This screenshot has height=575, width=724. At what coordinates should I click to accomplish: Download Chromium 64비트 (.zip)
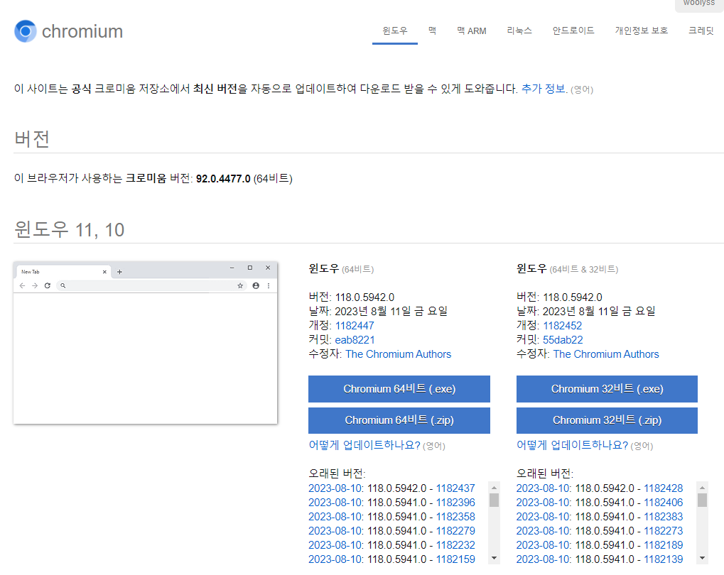coord(399,420)
